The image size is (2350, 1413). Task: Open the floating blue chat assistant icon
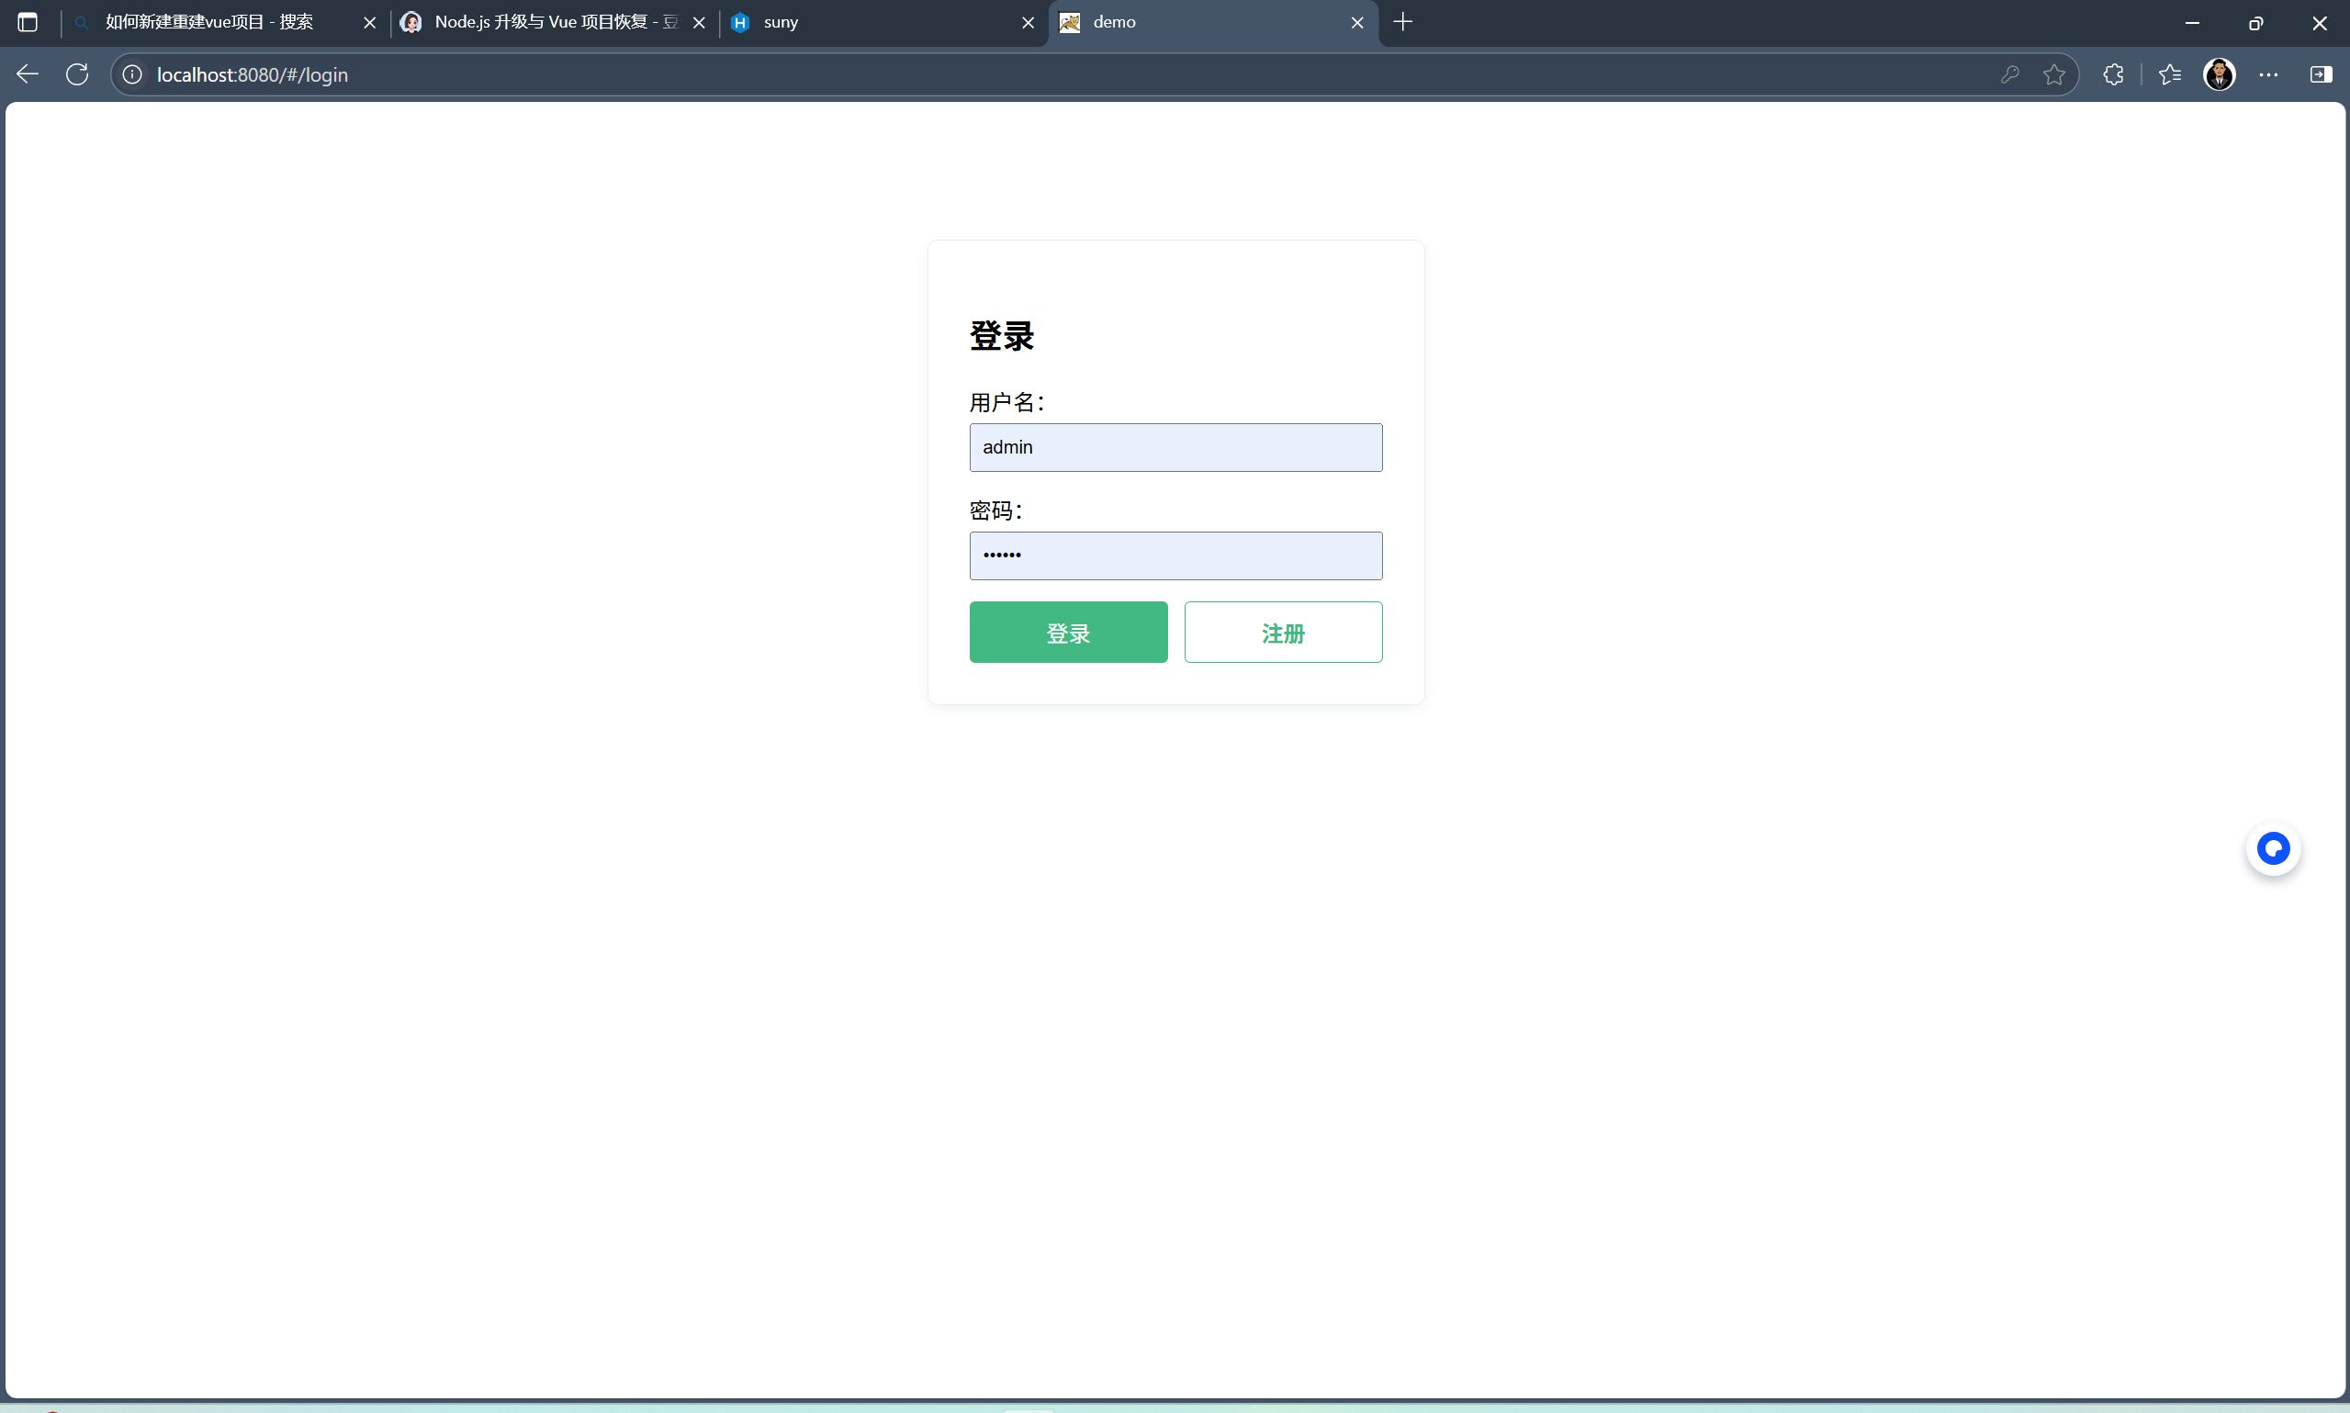point(2274,848)
